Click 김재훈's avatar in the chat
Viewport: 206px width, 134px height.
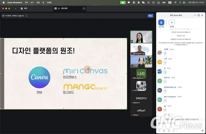click(x=160, y=53)
